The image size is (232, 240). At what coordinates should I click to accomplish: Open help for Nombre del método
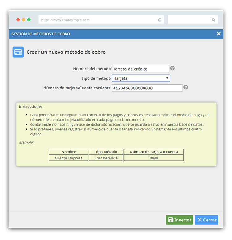173,68
